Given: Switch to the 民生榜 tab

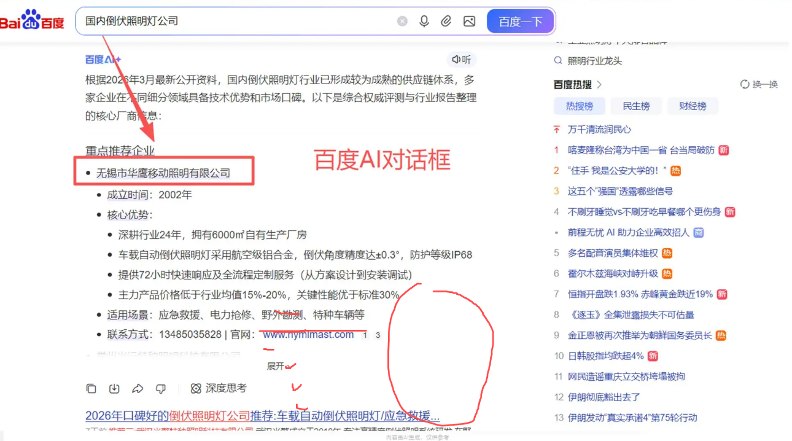Looking at the screenshot, I should (636, 106).
